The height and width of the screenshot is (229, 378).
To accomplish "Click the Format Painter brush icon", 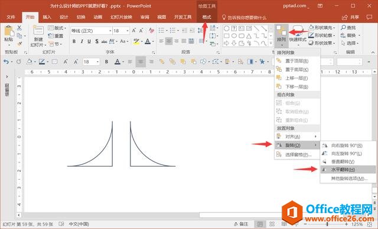I will point(19,44).
